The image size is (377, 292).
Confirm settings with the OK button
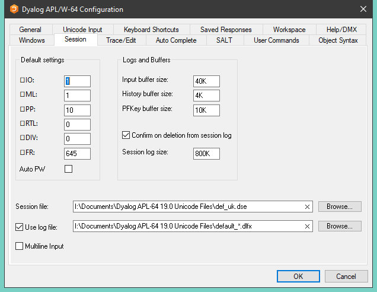(298, 276)
